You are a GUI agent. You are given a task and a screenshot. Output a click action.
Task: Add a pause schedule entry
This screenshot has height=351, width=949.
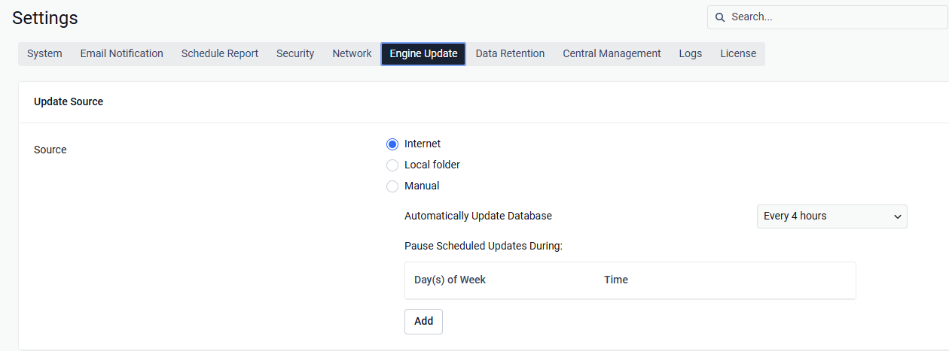pos(423,321)
